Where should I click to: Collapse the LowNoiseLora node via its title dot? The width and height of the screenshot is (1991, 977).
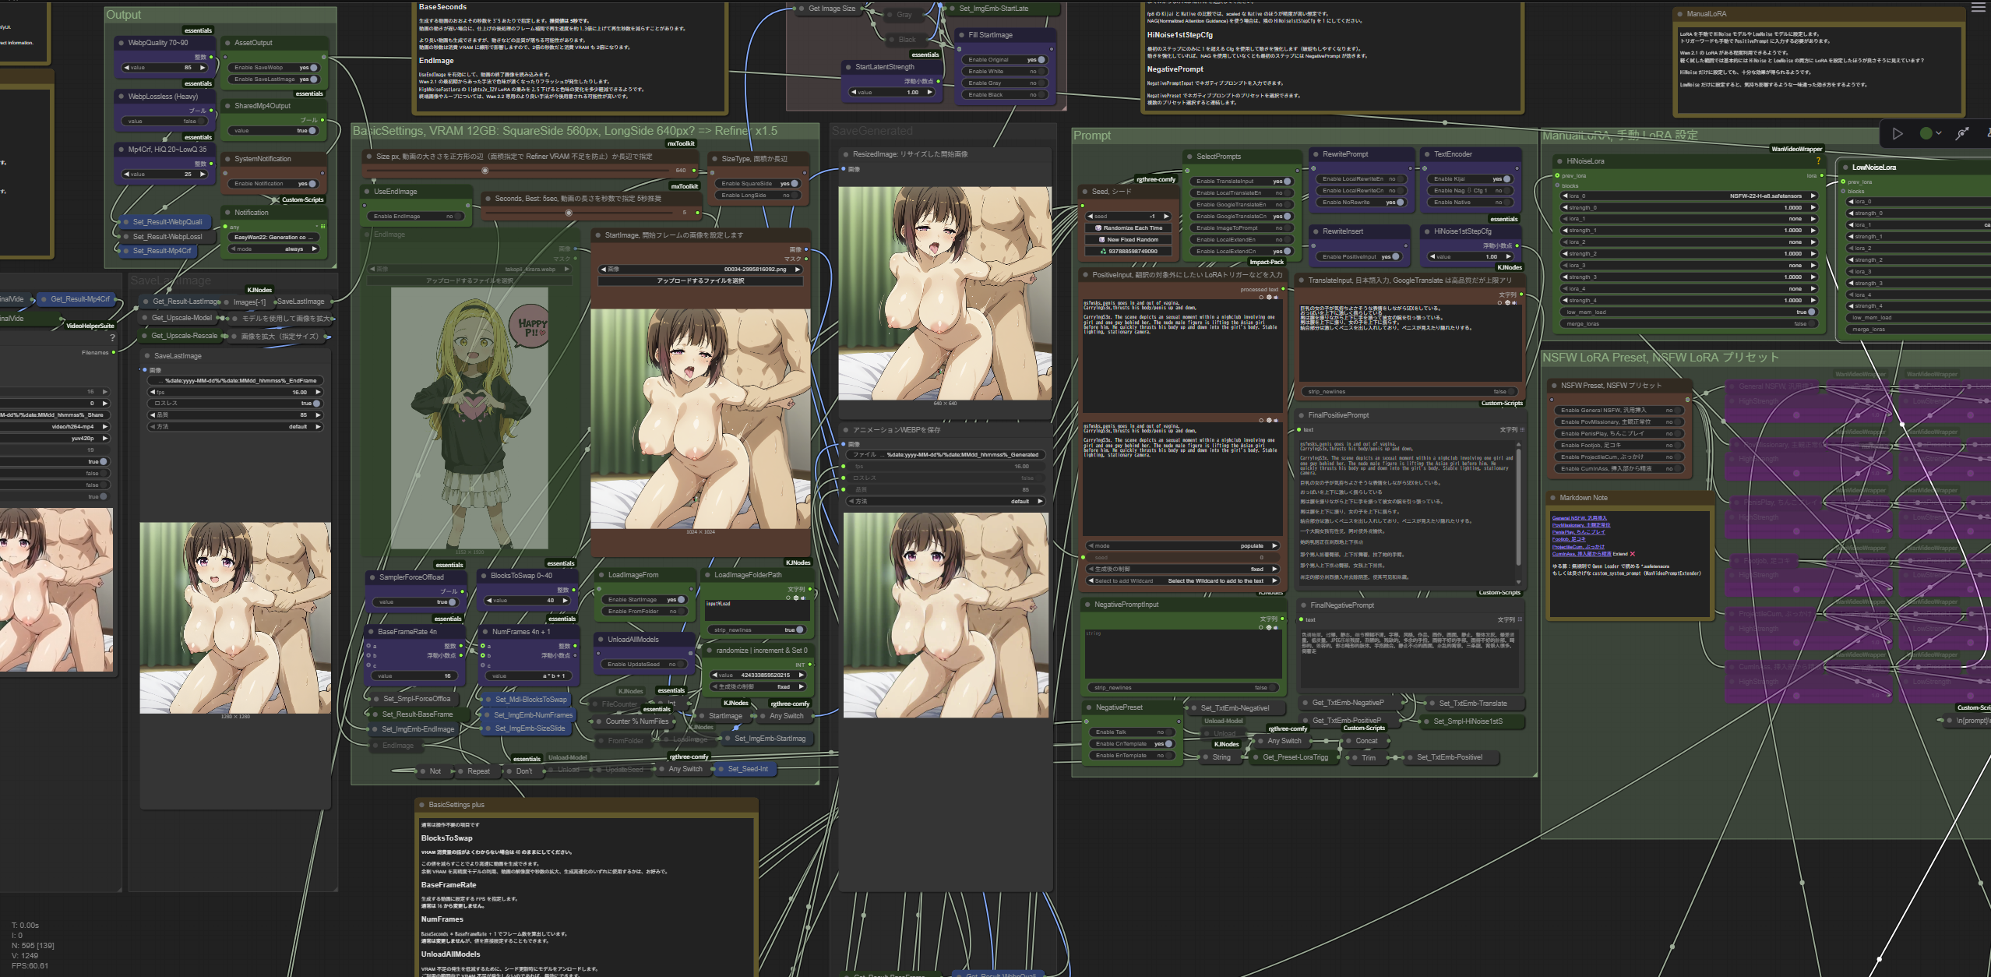coord(1845,168)
